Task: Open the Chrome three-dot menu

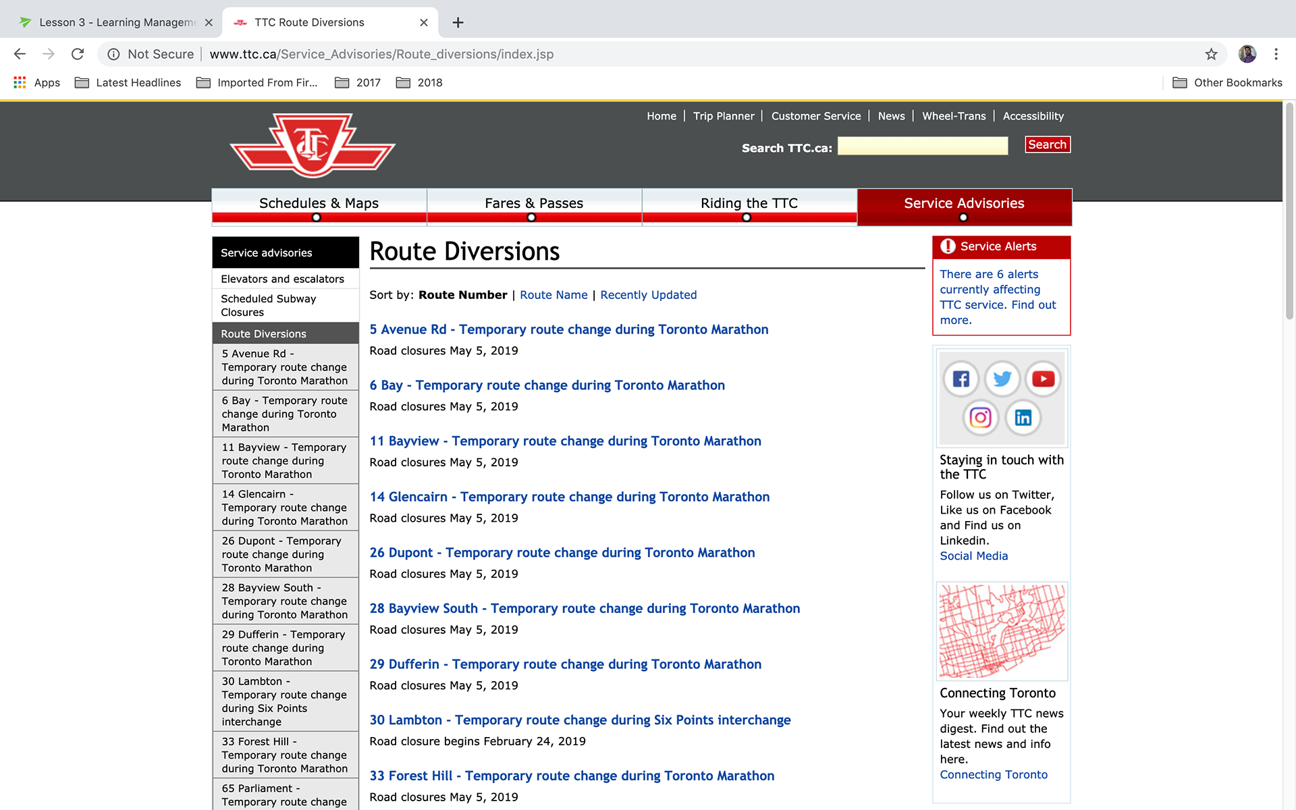Action: point(1276,54)
